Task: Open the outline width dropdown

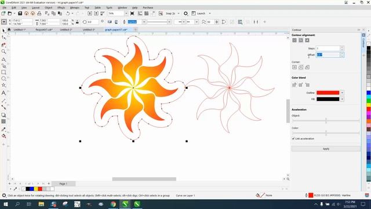Action: [x=144, y=22]
